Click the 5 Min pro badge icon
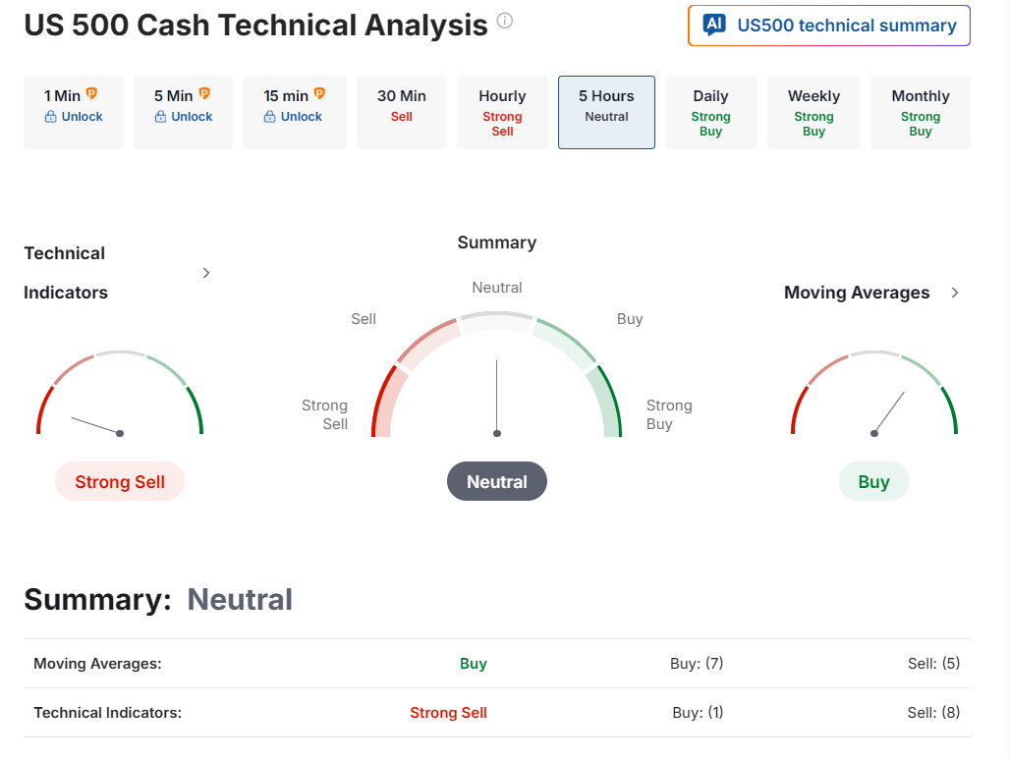The height and width of the screenshot is (759, 1009). (204, 94)
